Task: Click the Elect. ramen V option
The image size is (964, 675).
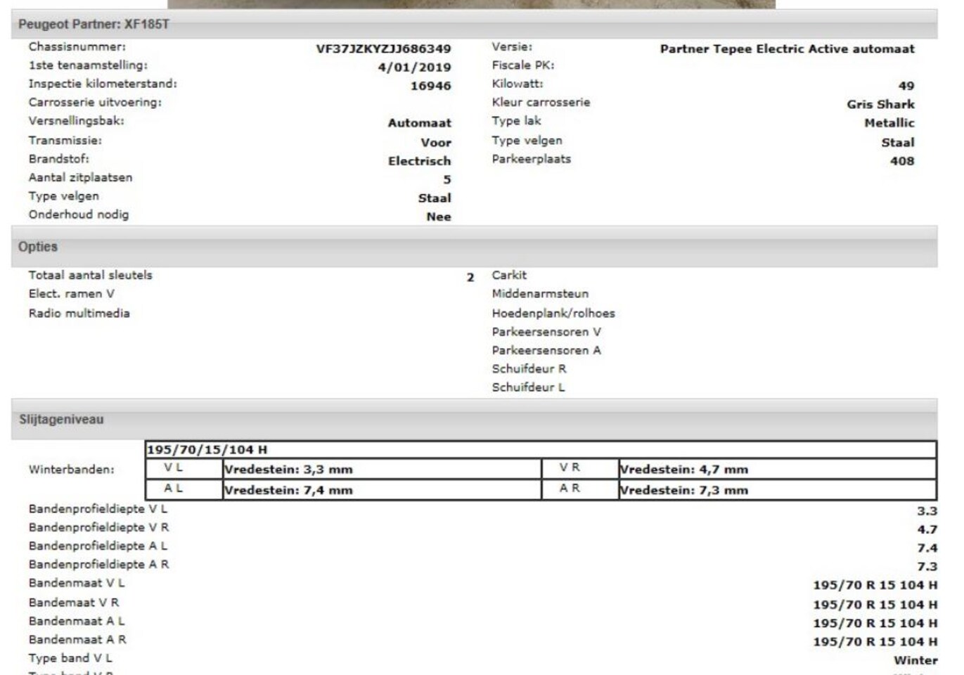Action: click(71, 294)
